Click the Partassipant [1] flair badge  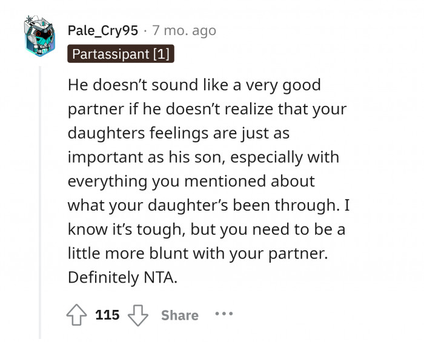(x=121, y=54)
